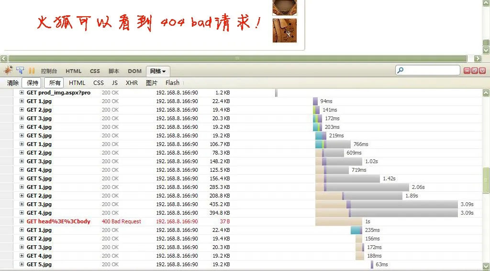Image resolution: width=490 pixels, height=271 pixels.
Task: Open the Firebug bug icon menu
Action: click(x=8, y=71)
